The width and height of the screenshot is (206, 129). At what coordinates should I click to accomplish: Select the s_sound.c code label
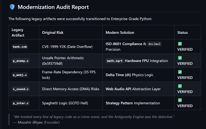coord(21,89)
